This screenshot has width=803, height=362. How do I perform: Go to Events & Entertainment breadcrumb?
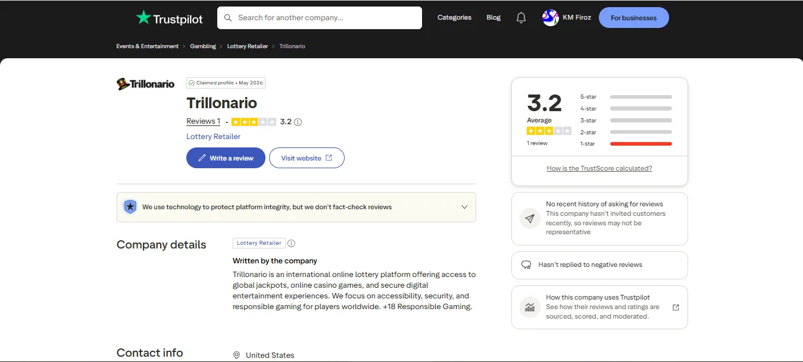(148, 46)
